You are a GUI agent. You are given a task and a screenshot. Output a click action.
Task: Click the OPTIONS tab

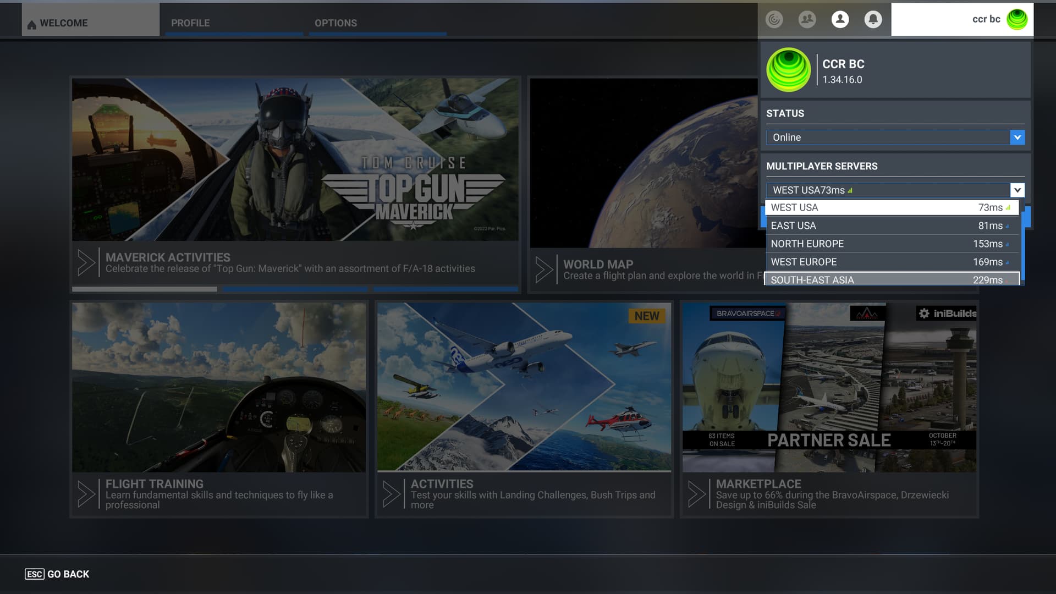pyautogui.click(x=335, y=23)
